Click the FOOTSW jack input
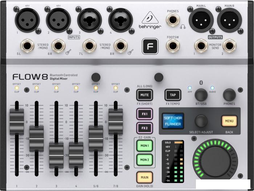 (x=173, y=46)
